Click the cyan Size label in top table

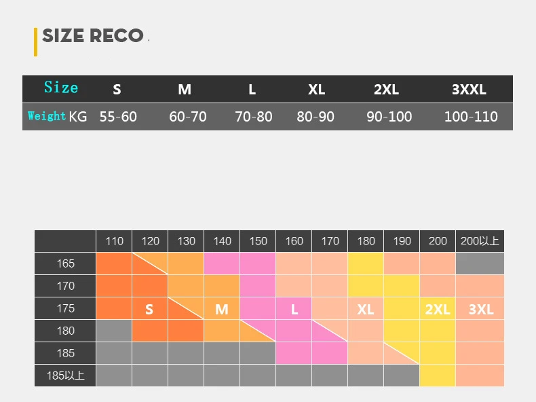(61, 88)
